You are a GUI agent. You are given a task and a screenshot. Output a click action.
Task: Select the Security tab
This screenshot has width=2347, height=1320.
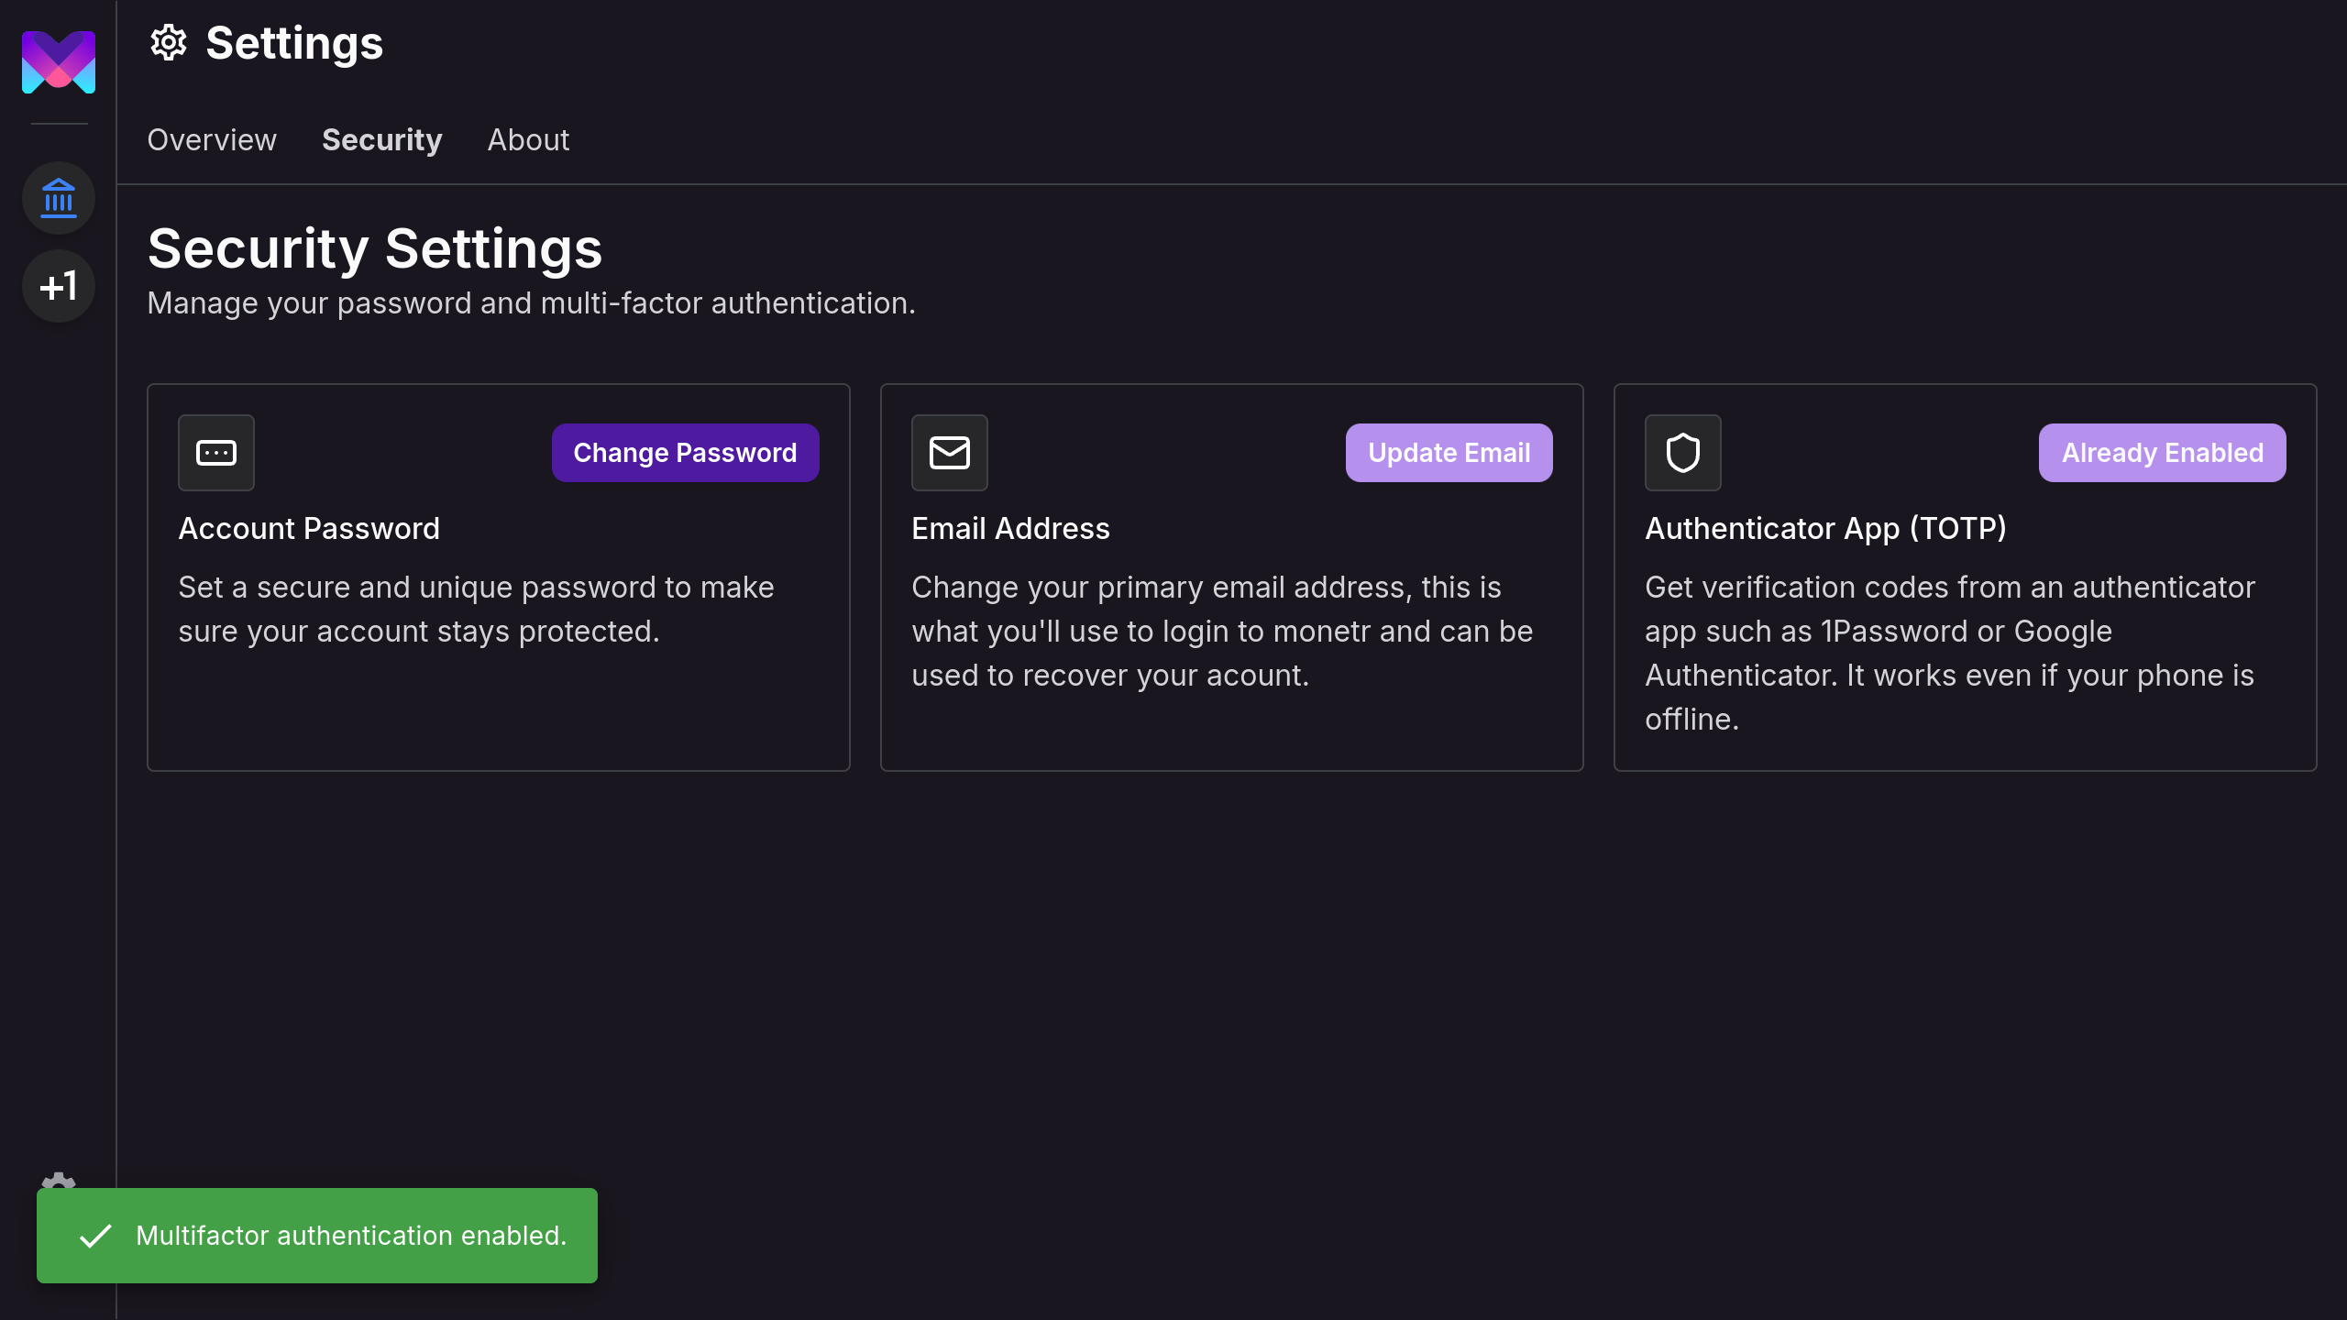pos(382,140)
